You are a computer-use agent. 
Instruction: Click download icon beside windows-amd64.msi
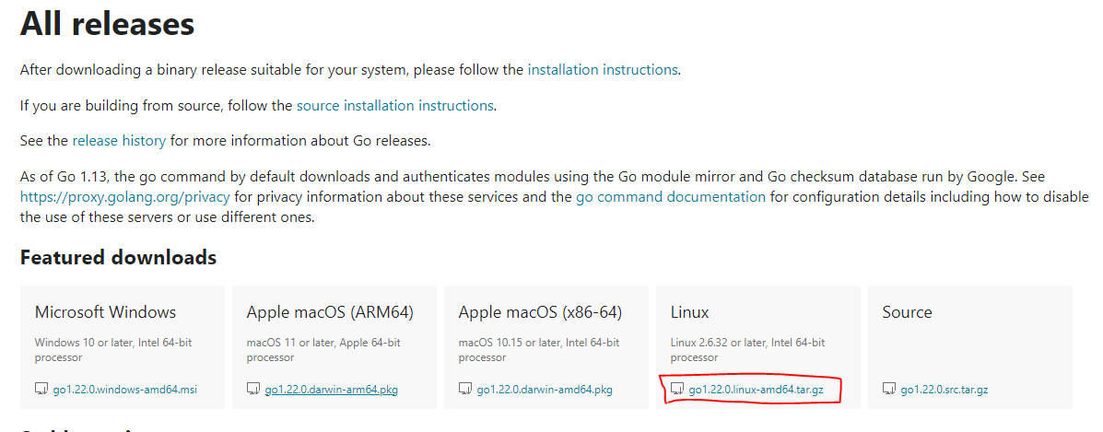(41, 389)
